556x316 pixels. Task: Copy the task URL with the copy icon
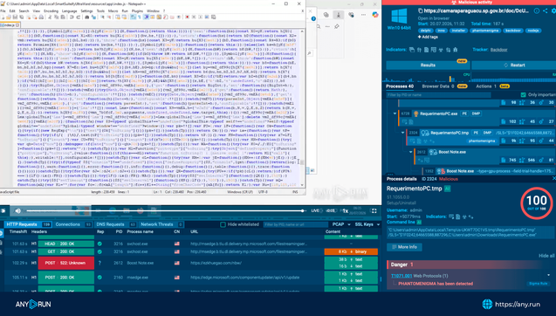pos(420,11)
